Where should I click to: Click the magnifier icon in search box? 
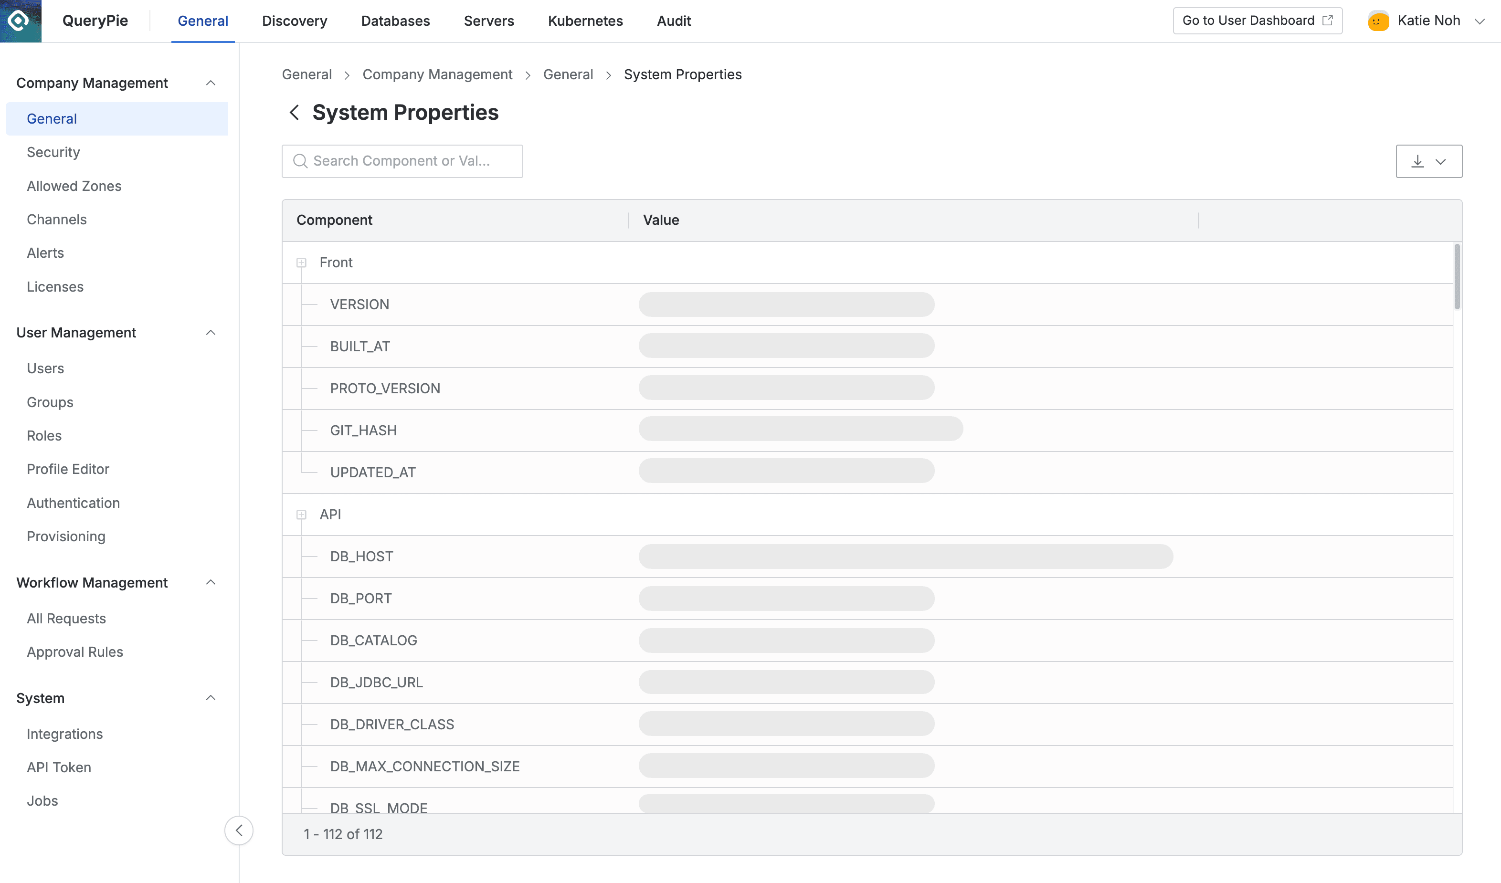[300, 161]
